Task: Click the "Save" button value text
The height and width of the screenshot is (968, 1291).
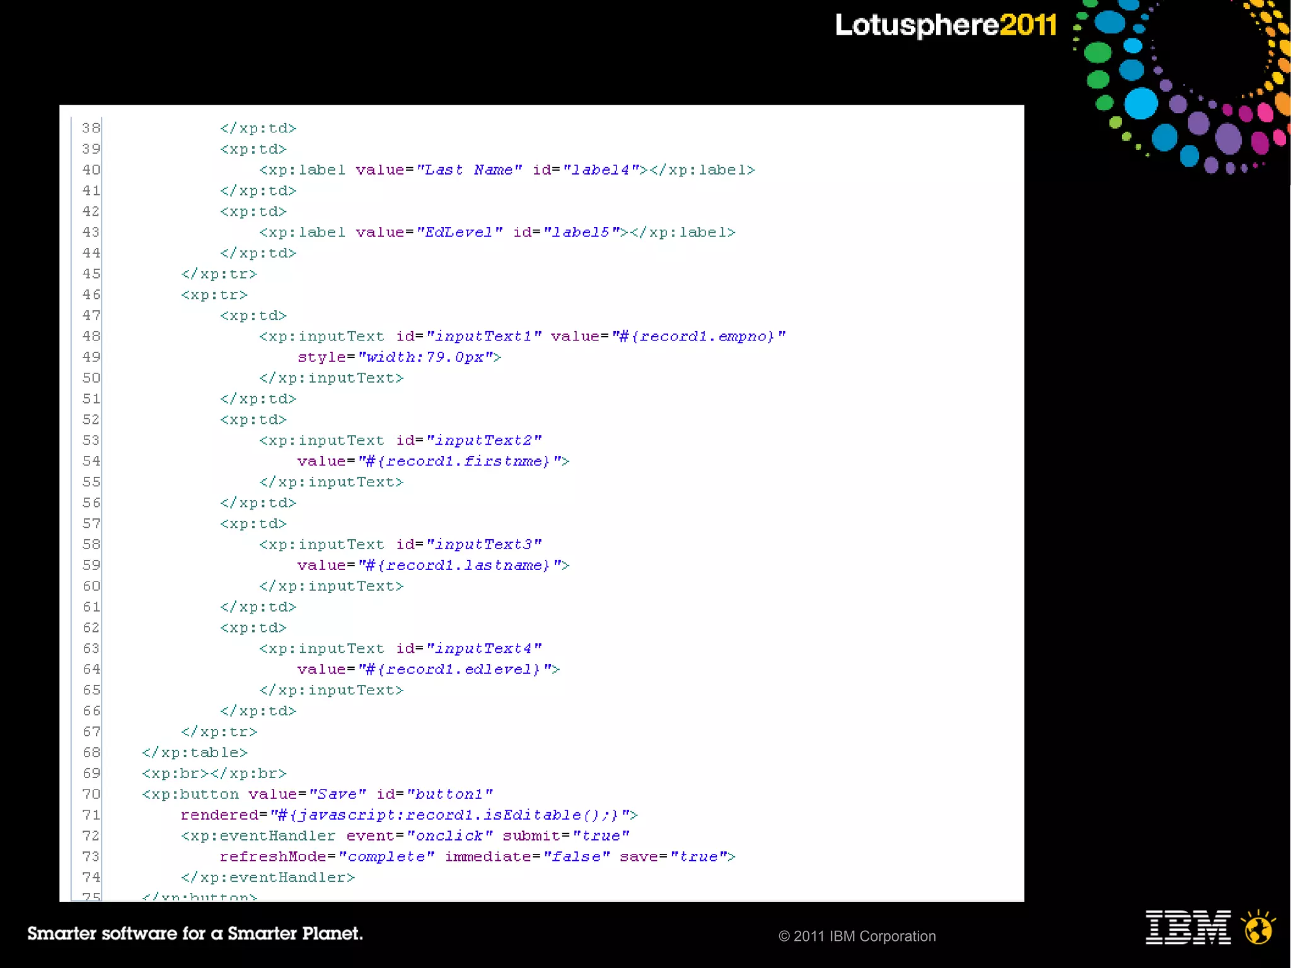Action: click(x=337, y=794)
